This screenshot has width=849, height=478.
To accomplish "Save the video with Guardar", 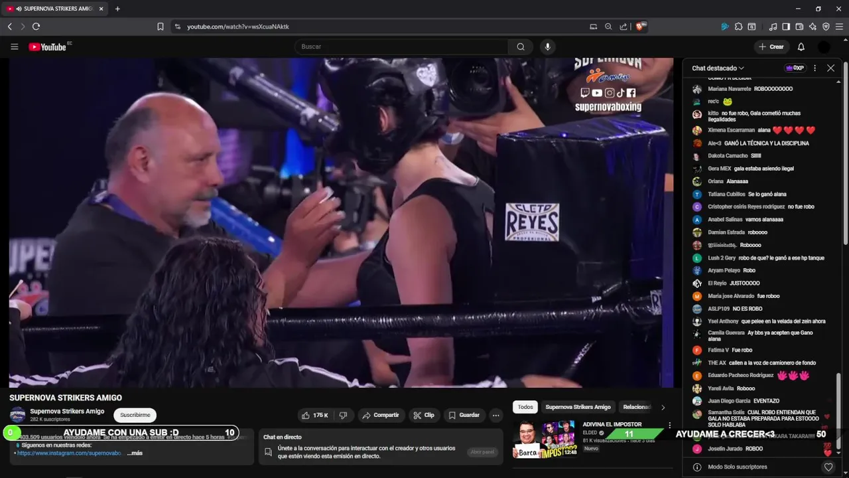I will [464, 415].
